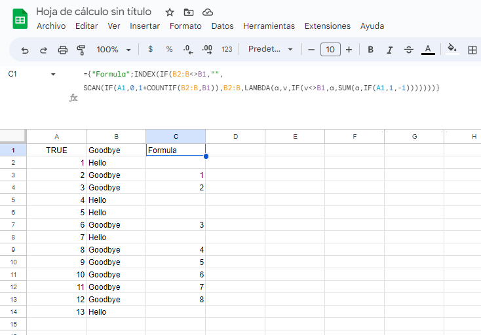Open the font family dropdown Predet...
The height and width of the screenshot is (335, 481).
(270, 49)
